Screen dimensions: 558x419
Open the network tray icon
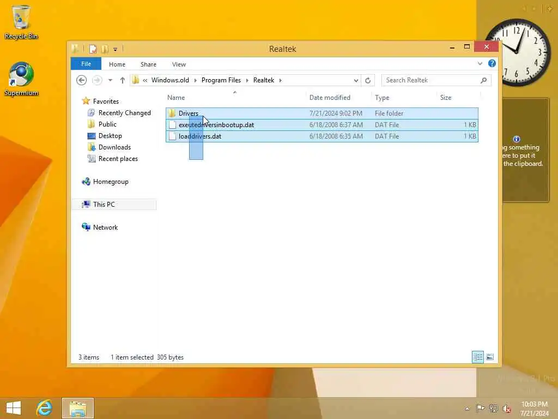coord(493,408)
